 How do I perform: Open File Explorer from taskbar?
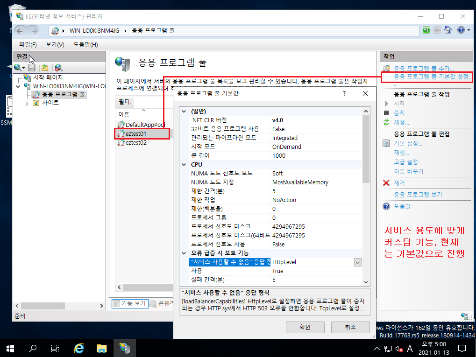(x=102, y=348)
